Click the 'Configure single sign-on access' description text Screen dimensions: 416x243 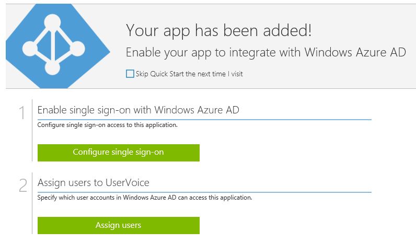pyautogui.click(x=108, y=125)
